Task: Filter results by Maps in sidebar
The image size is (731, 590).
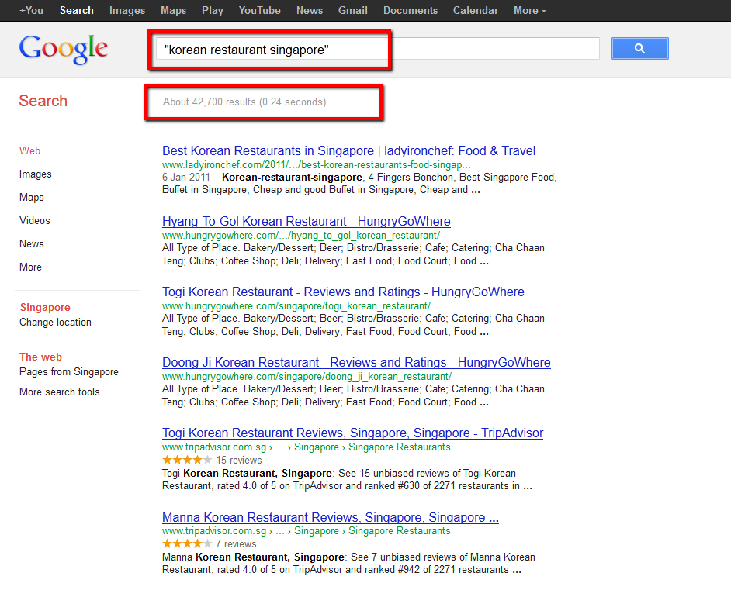Action: [32, 198]
